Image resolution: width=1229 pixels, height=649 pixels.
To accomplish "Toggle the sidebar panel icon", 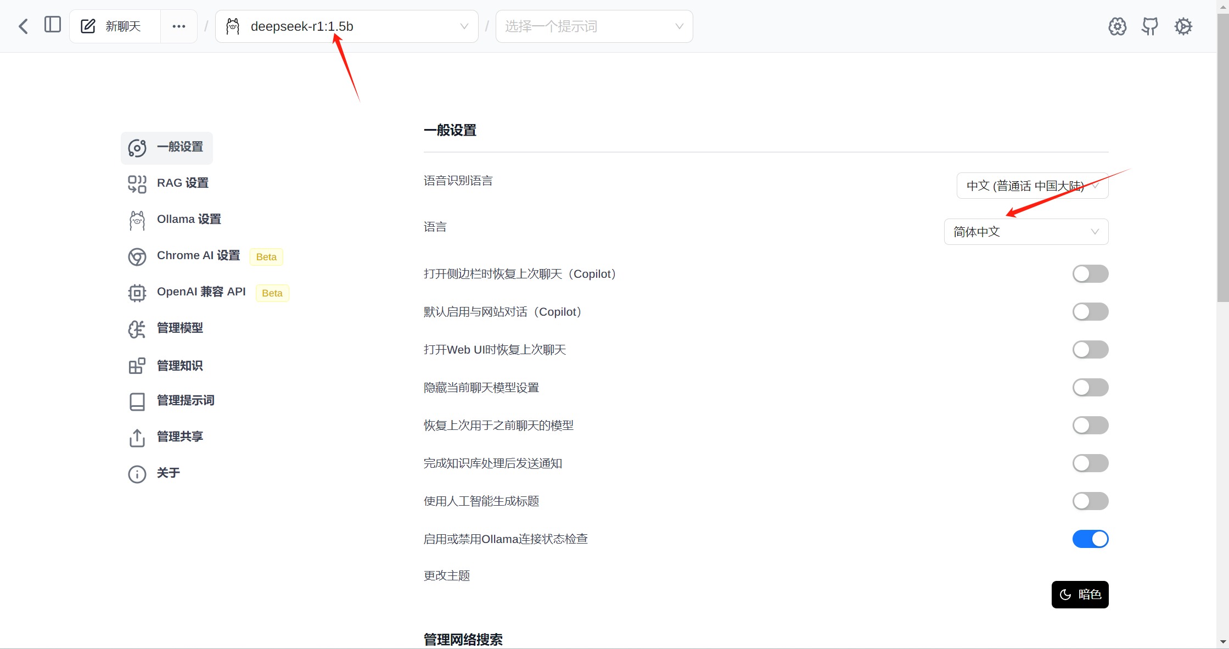I will click(x=53, y=25).
